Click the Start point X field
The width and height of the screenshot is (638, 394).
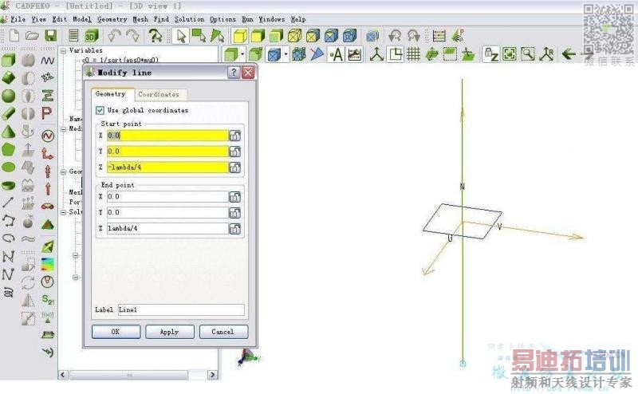click(x=167, y=136)
